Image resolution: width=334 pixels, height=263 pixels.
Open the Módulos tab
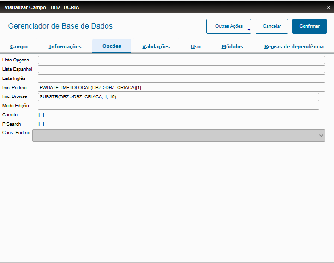pyautogui.click(x=233, y=46)
